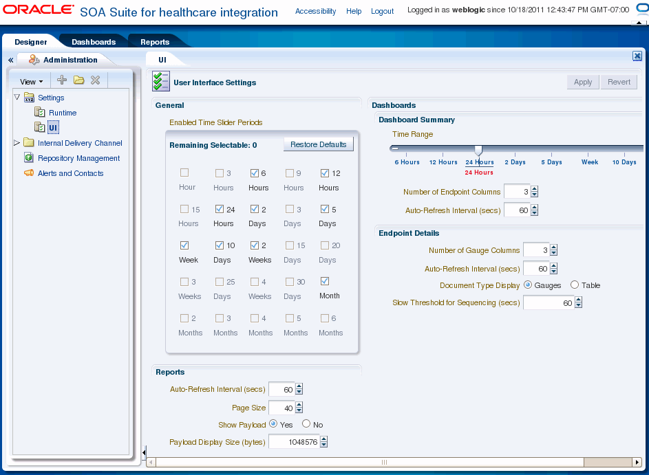The width and height of the screenshot is (649, 475).
Task: Open Repository Management in the tree
Action: pos(78,158)
